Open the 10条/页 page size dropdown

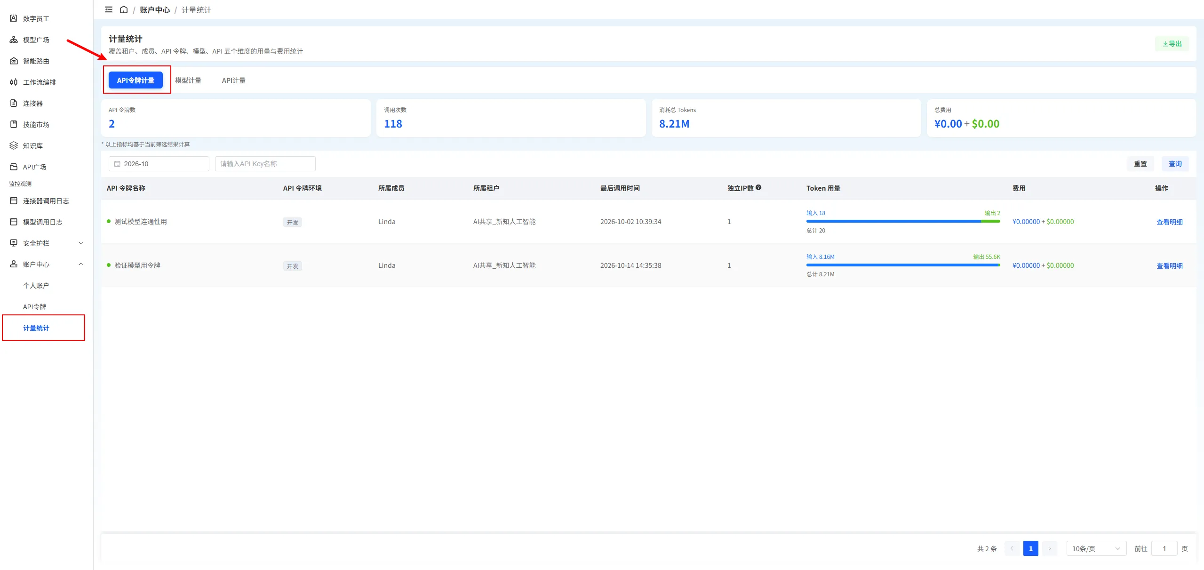1096,548
